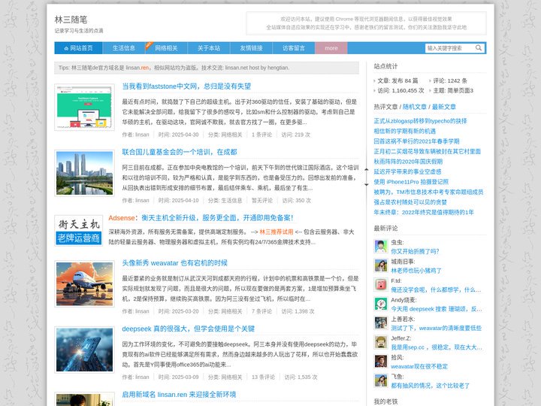This screenshot has height=406, width=541.
Task: Click the search magnifier icon
Action: point(479,48)
